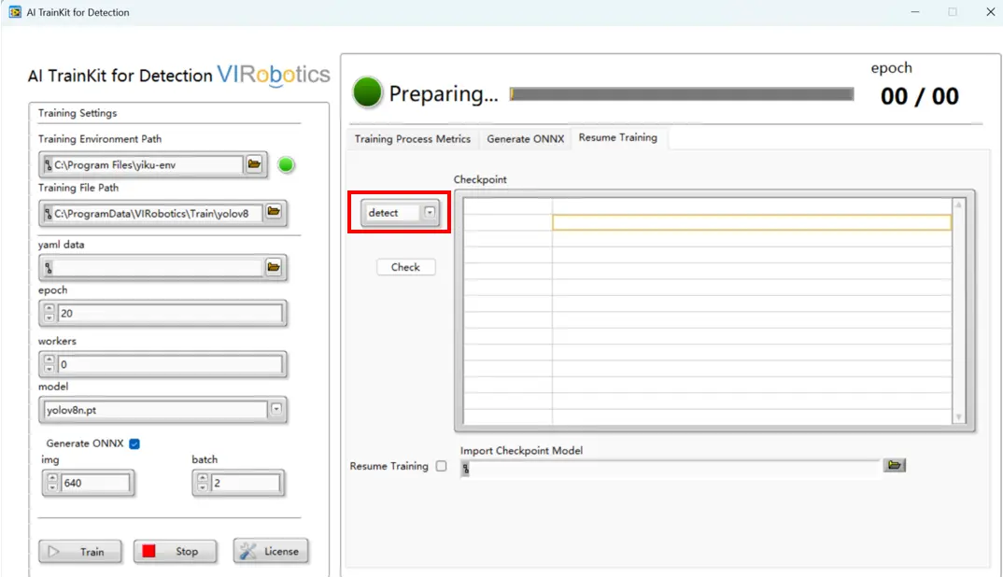
Task: Click the training progress bar
Action: [682, 94]
